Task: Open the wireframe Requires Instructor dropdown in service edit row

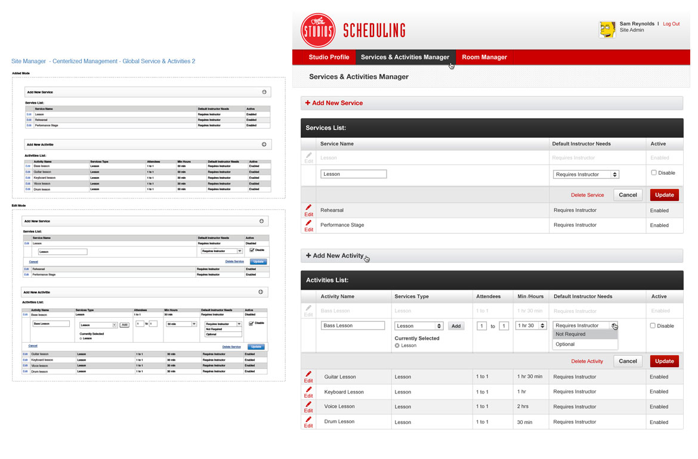Action: pyautogui.click(x=222, y=251)
